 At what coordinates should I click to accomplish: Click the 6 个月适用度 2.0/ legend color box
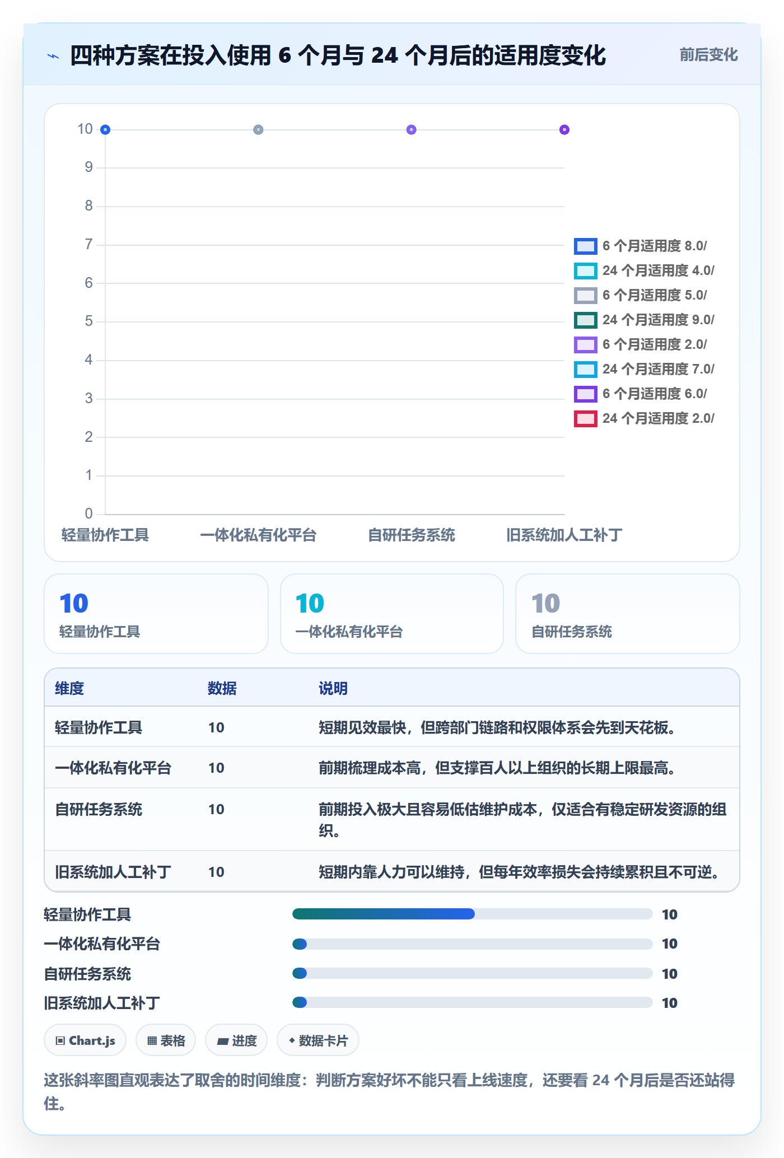[586, 344]
